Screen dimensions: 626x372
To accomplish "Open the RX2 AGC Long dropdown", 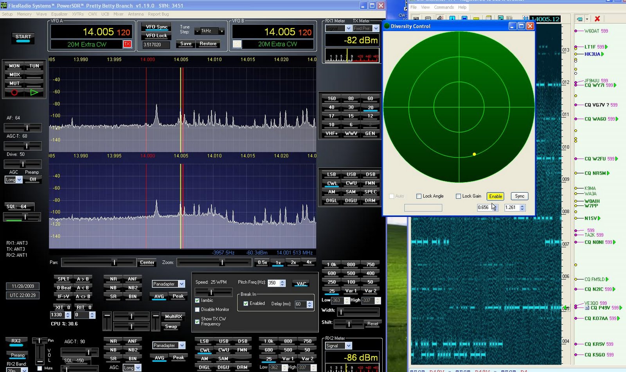I will click(x=137, y=368).
